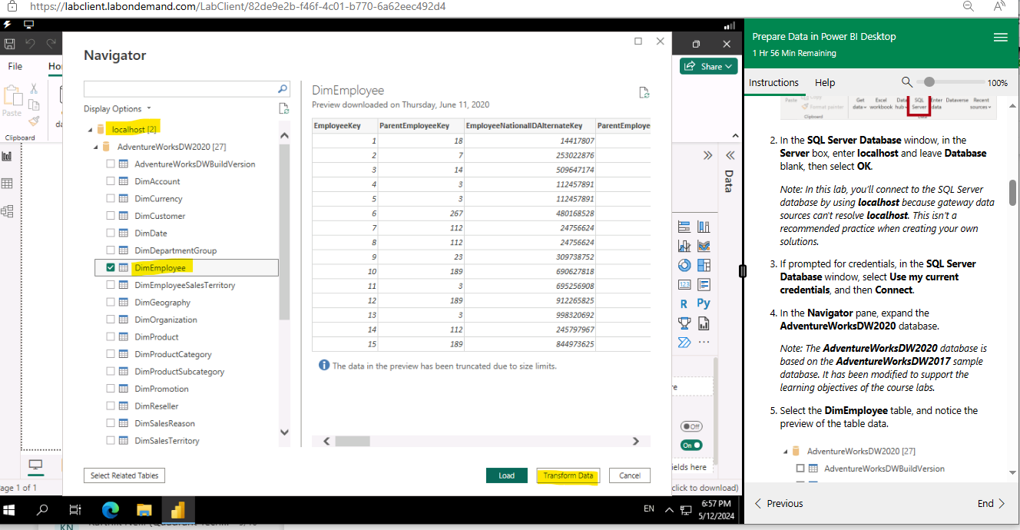Click the Format painter brush icon
Viewport: 1020px width, 530px height.
(34, 121)
